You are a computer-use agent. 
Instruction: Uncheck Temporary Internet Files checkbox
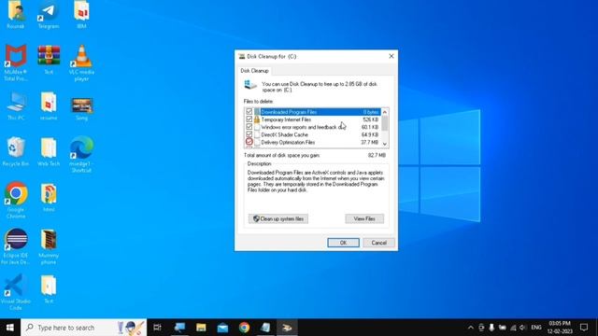coord(249,119)
